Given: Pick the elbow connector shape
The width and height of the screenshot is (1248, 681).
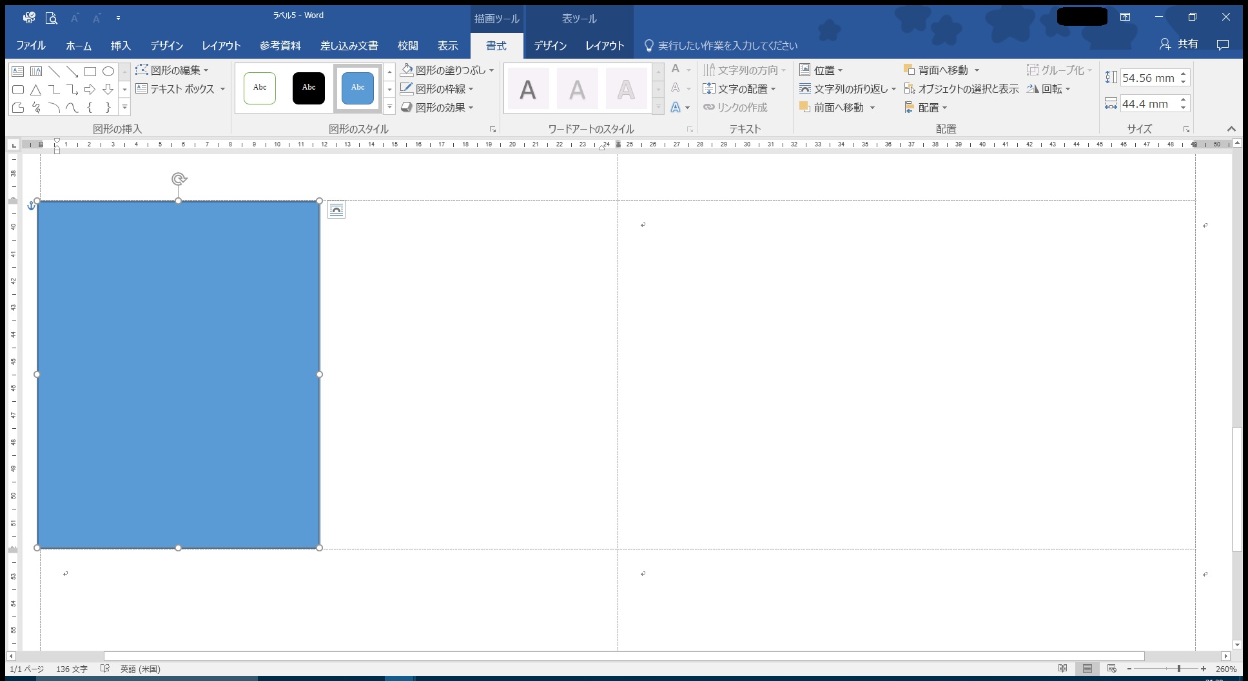Looking at the screenshot, I should coord(54,90).
